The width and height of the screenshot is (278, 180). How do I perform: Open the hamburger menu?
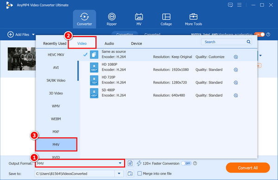(x=240, y=5)
